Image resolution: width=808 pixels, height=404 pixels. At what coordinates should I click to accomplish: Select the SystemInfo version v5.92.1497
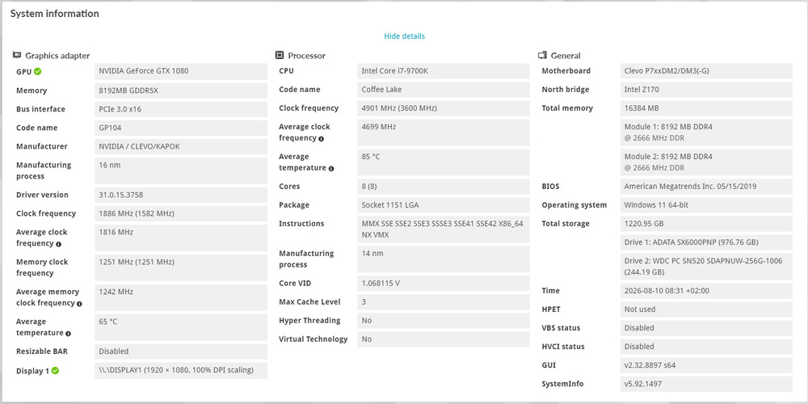[706, 383]
